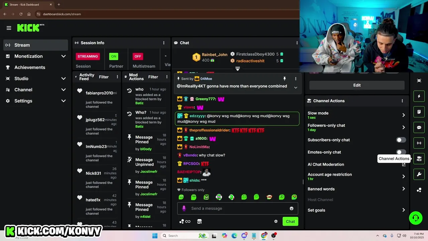Open chat settings gear icon
Screen dimensions: 428x241
[276, 221]
